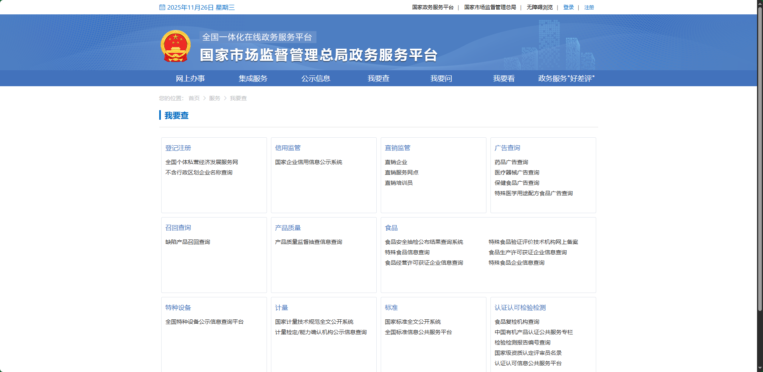
Task: Open 无障碍浏览 accessibility mode
Action: click(x=540, y=7)
